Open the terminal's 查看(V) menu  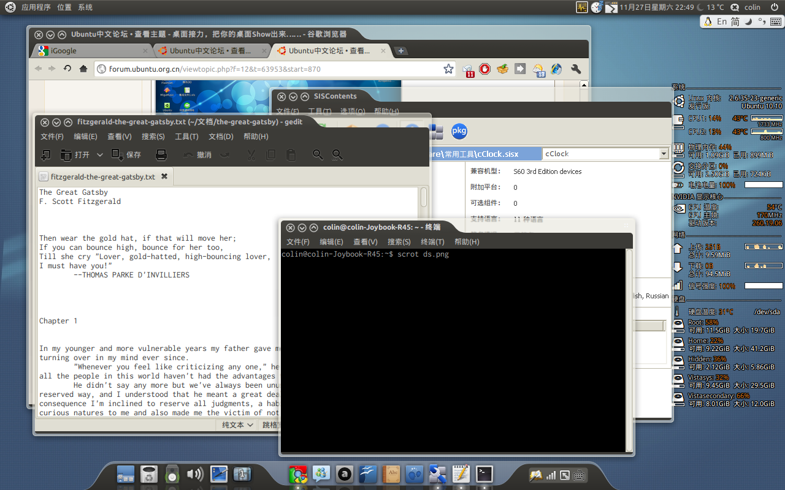[x=365, y=242]
